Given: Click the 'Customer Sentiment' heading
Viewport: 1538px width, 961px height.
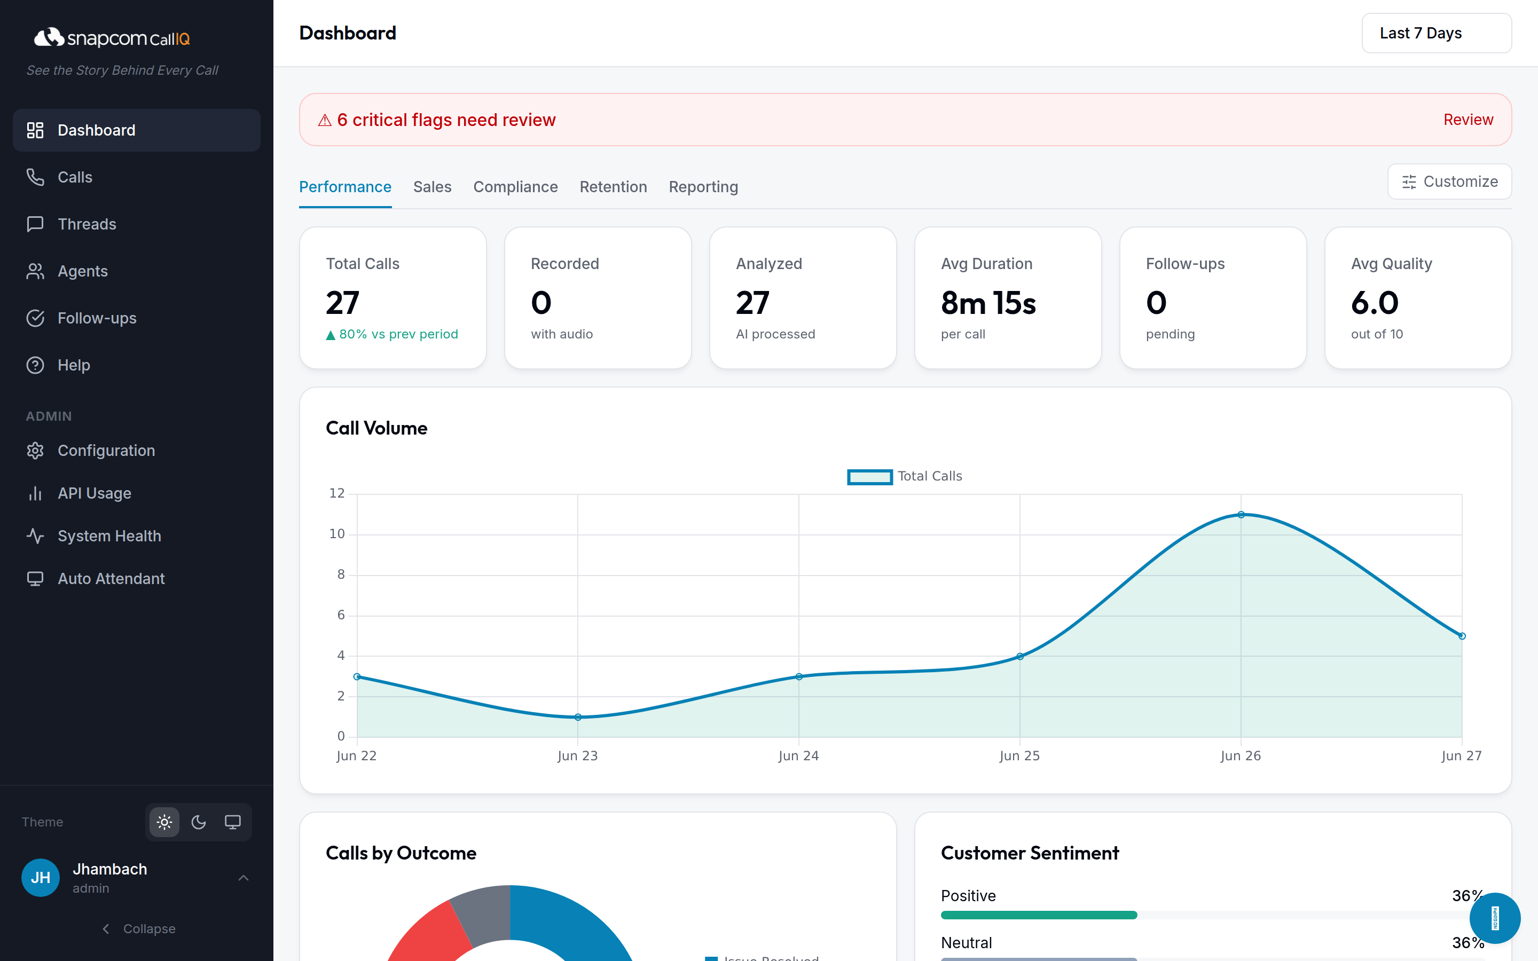Looking at the screenshot, I should [x=1030, y=853].
